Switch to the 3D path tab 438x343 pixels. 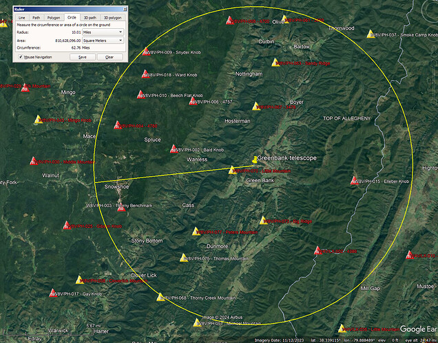90,18
